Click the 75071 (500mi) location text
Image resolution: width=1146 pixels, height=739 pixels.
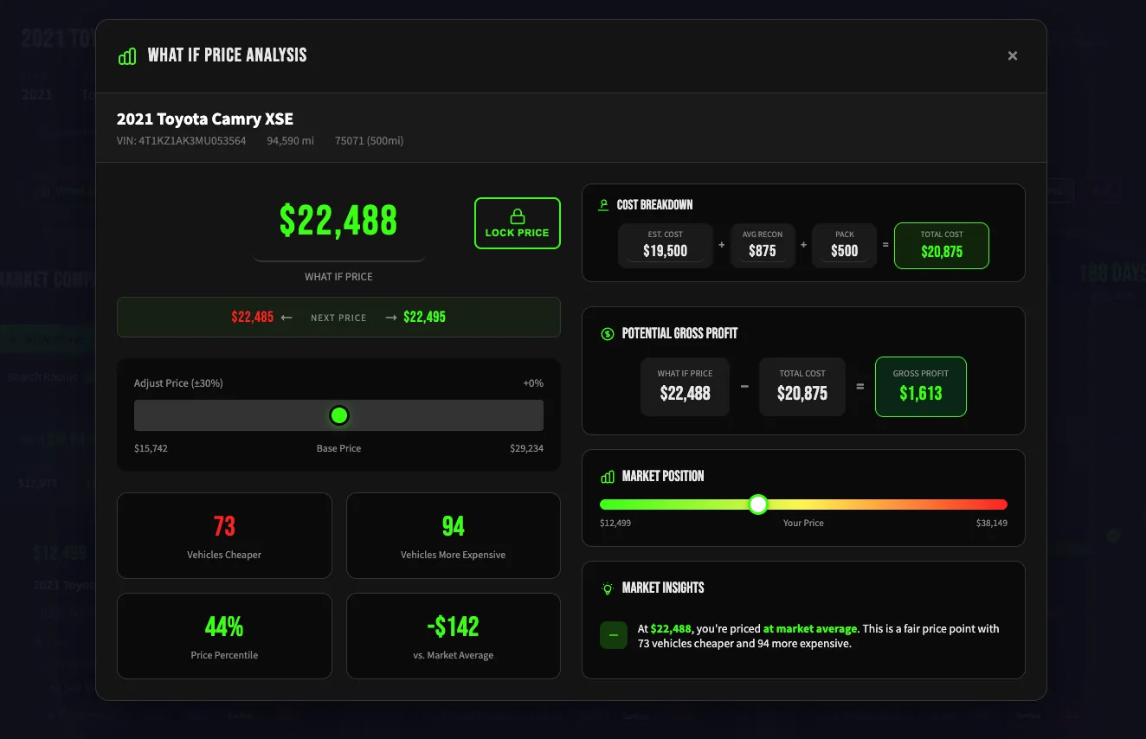[x=369, y=140]
